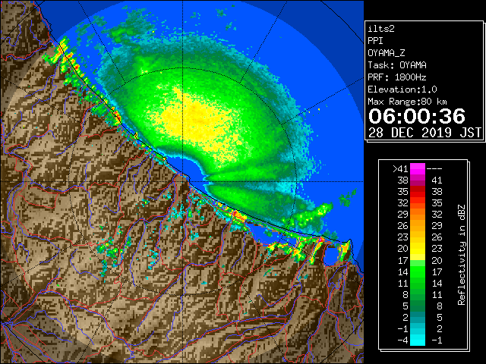Select the "28 DEC 2019 JST" date

(x=425, y=133)
